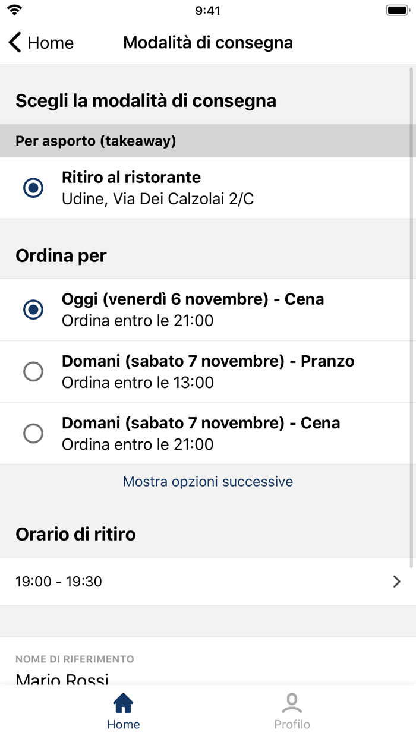416x739 pixels.
Task: Tap the back chevron beside Home
Action: pyautogui.click(x=13, y=42)
